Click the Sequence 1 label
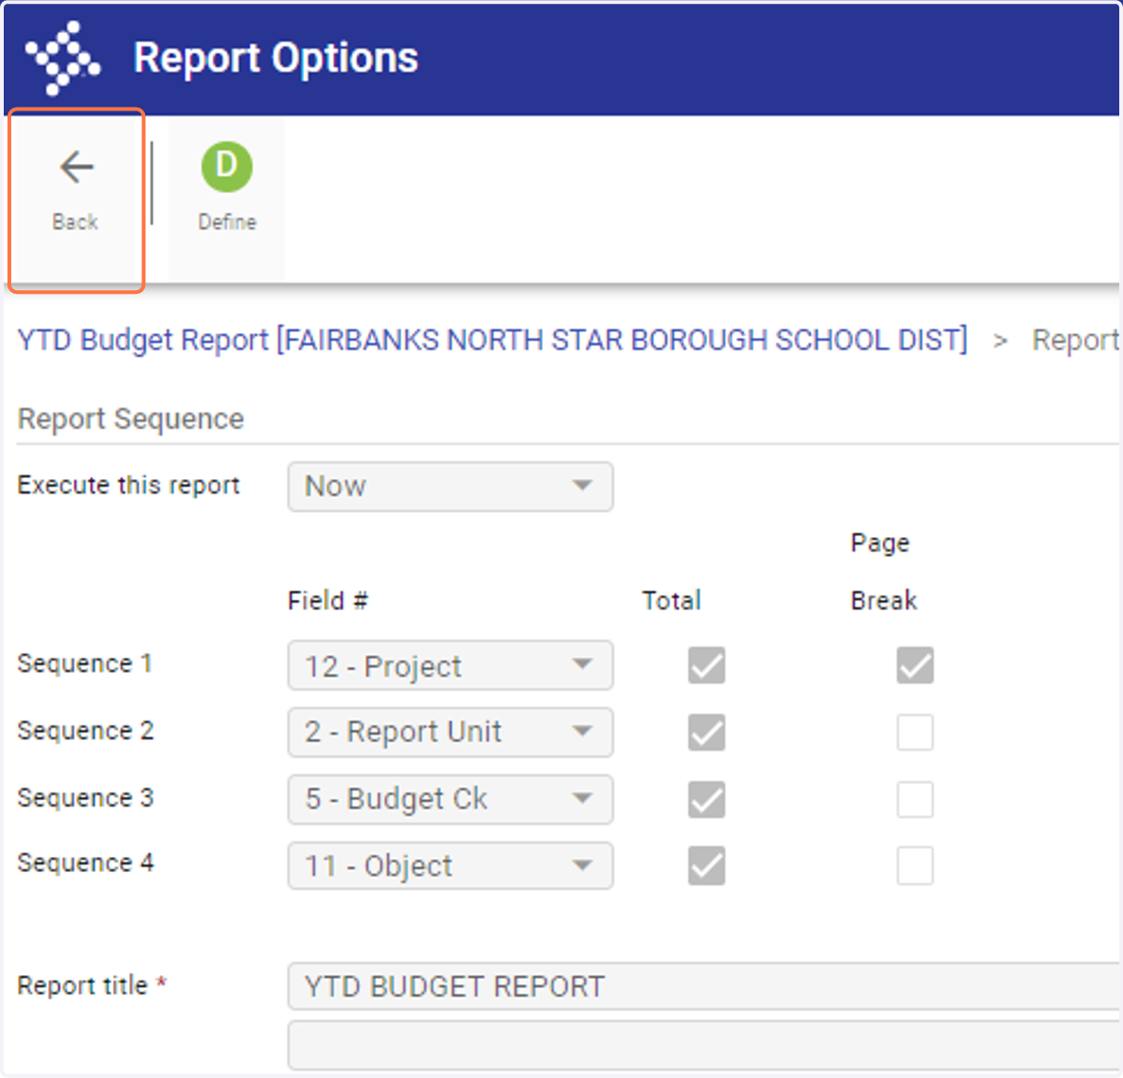The image size is (1123, 1078). pos(85,663)
